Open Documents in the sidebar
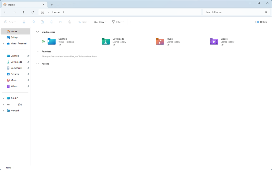This screenshot has width=272, height=170. pos(15,68)
